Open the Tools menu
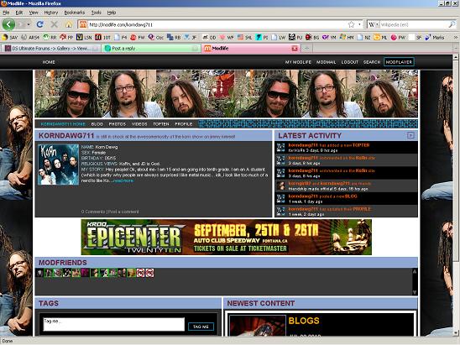The height and width of the screenshot is (345, 460). click(x=96, y=13)
